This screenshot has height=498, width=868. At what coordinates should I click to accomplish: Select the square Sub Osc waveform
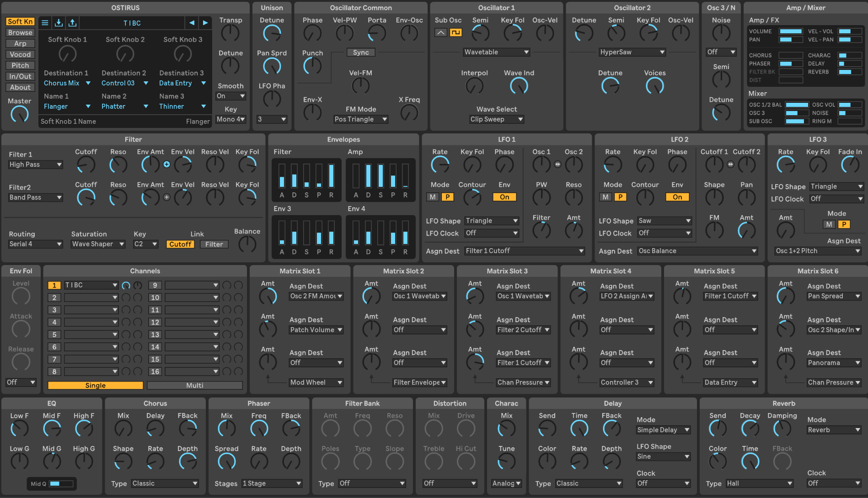(455, 32)
